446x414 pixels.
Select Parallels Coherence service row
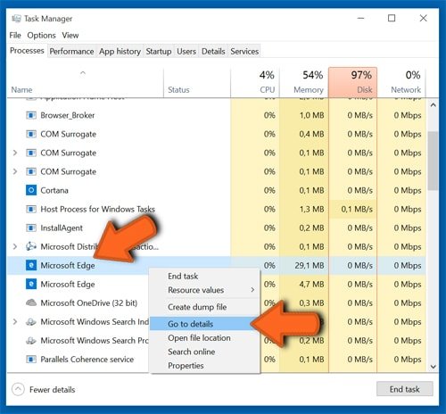click(x=217, y=360)
